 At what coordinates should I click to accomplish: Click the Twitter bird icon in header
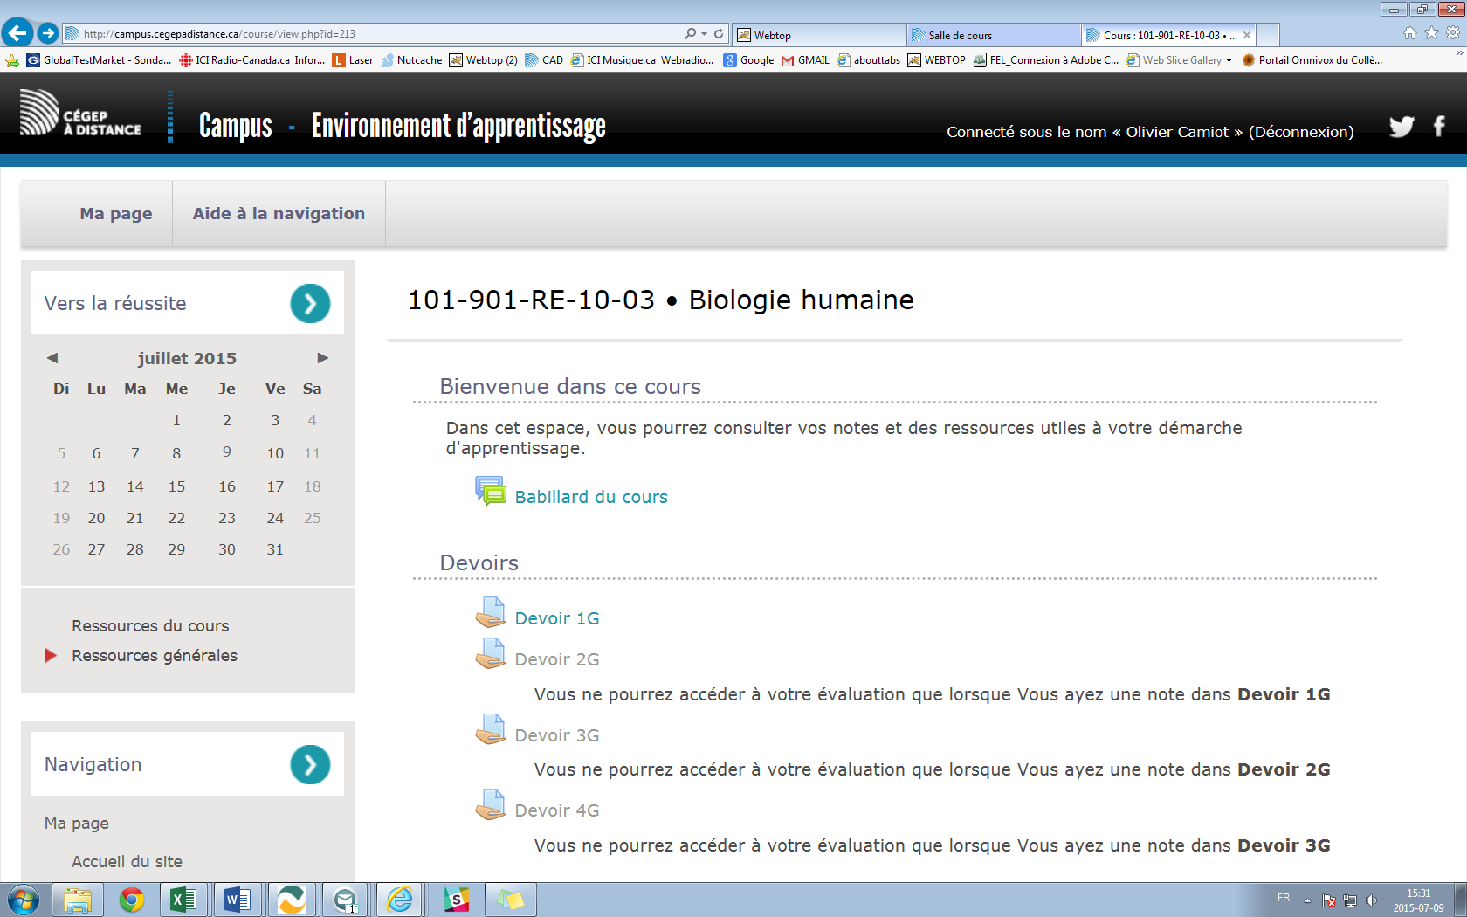tap(1402, 127)
